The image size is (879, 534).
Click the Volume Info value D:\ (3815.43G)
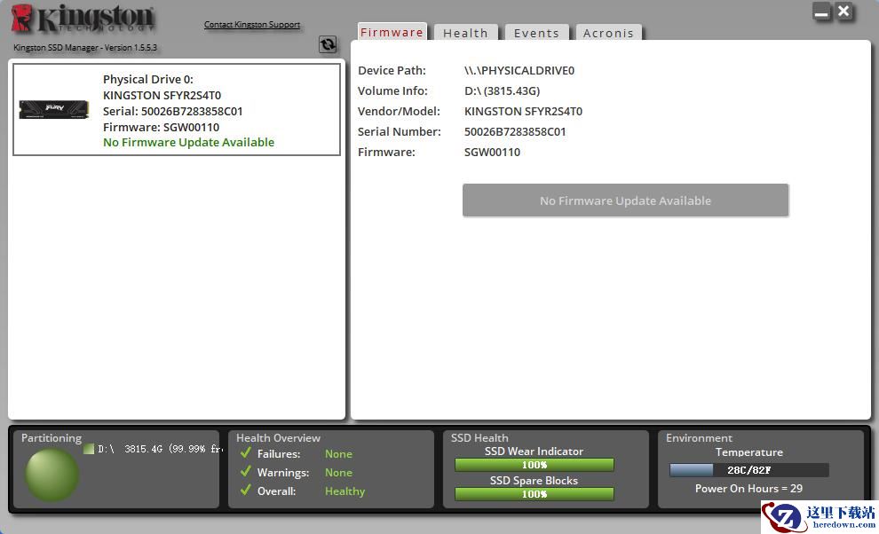502,90
